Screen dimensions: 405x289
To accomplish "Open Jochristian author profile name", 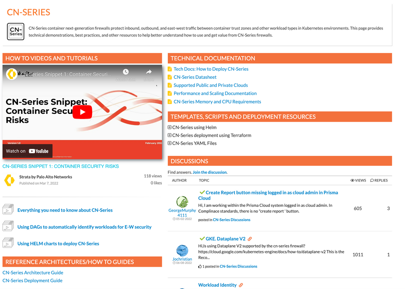I will tap(182, 259).
